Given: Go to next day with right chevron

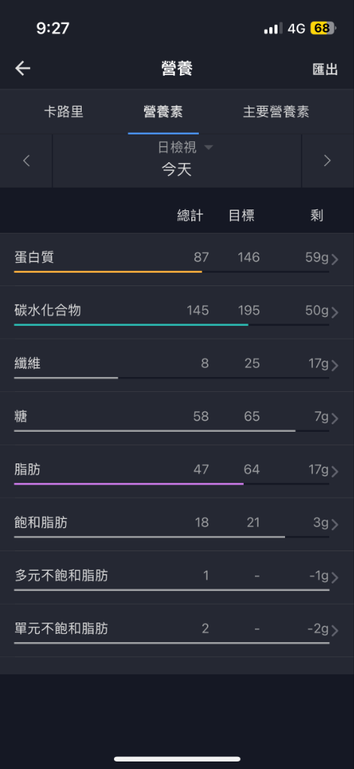Looking at the screenshot, I should tap(327, 161).
